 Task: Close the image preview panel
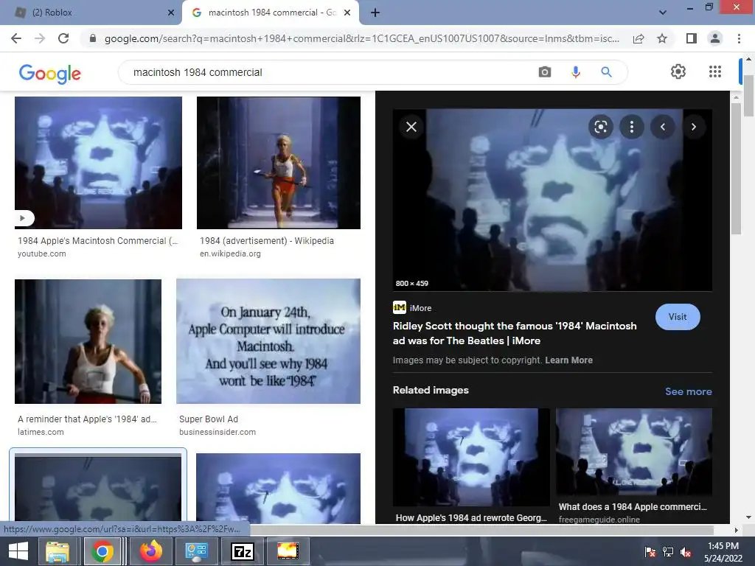pyautogui.click(x=411, y=127)
